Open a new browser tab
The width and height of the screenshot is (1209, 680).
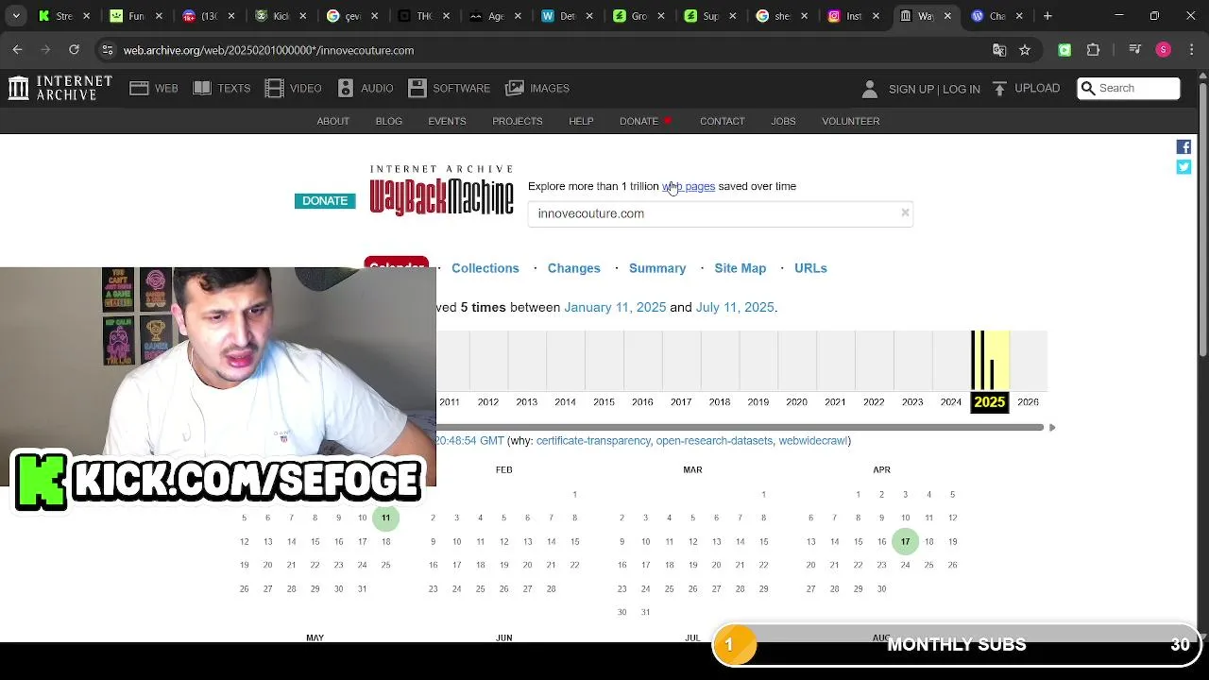[1047, 16]
